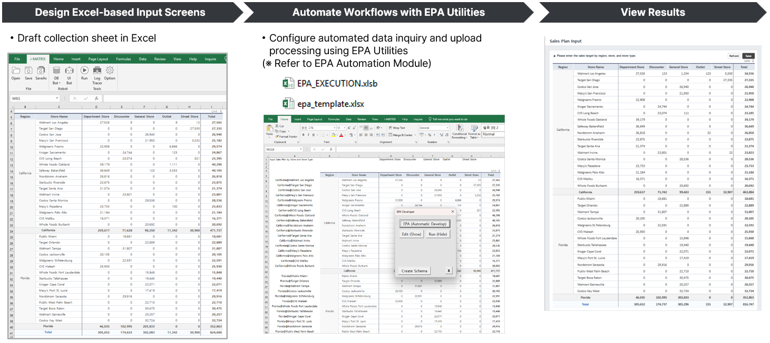Click the EPA_EXECUTION.xlsb file icon
770x343 pixels.
click(288, 84)
